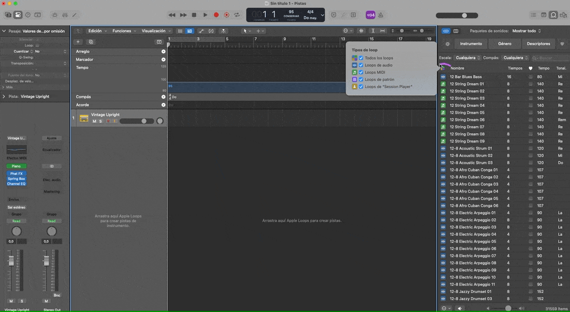
Task: Select the Descriptores tab
Action: tap(539, 43)
